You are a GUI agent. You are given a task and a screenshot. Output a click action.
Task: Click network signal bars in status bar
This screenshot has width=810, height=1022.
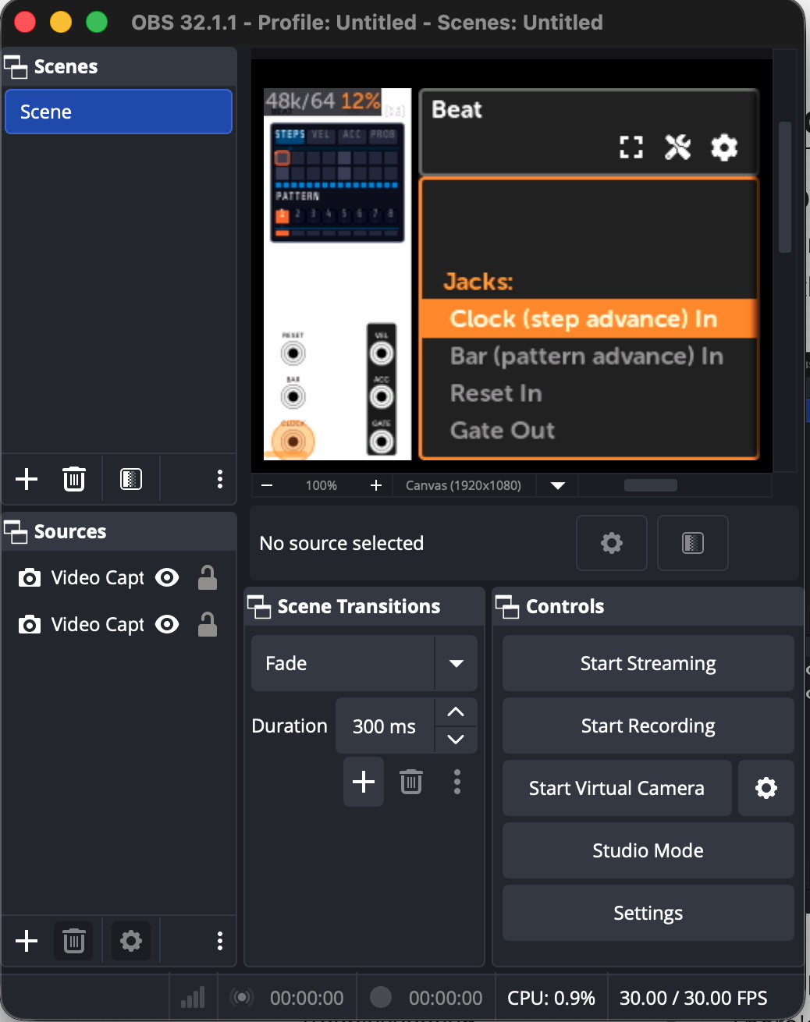click(193, 997)
